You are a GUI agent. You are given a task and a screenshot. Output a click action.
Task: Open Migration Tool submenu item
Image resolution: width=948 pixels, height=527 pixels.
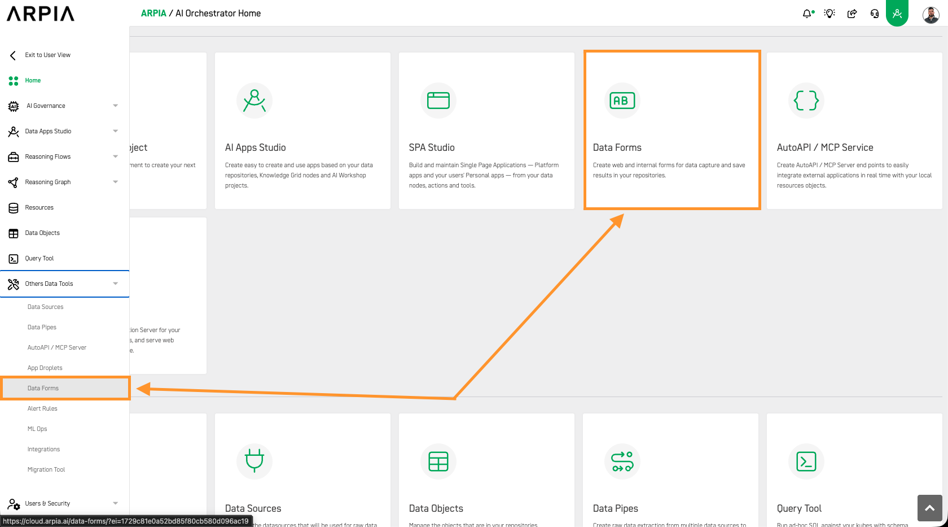pos(46,470)
